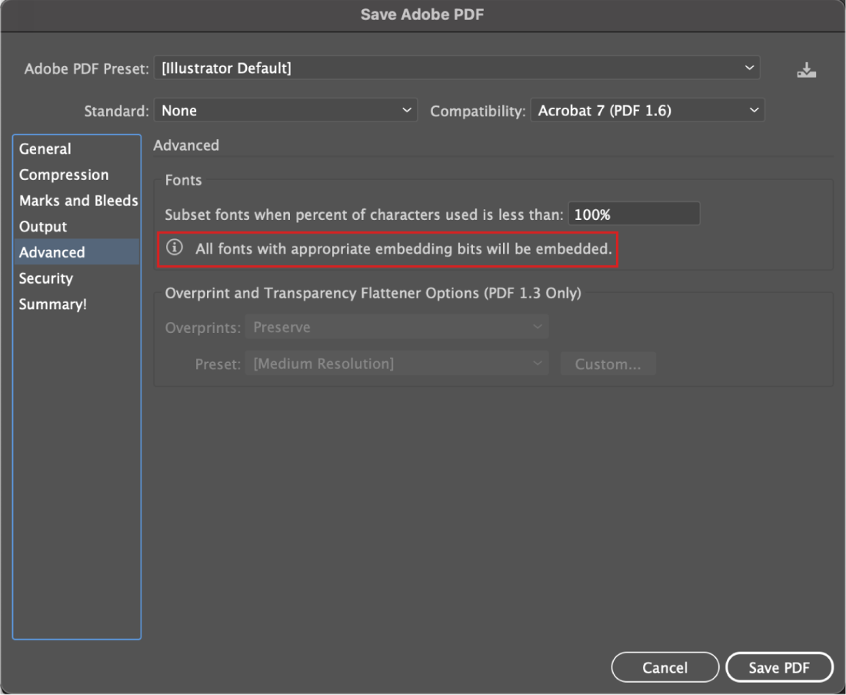Screen dimensions: 846x695
Task: Open the Adobe PDF Preset dropdown
Action: pyautogui.click(x=457, y=68)
